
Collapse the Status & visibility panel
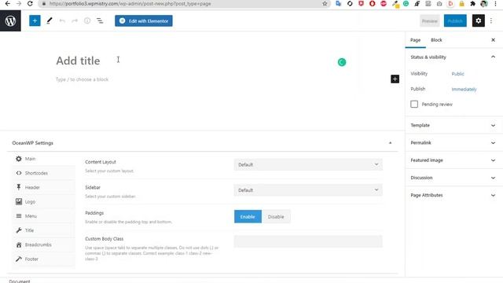[x=454, y=57]
